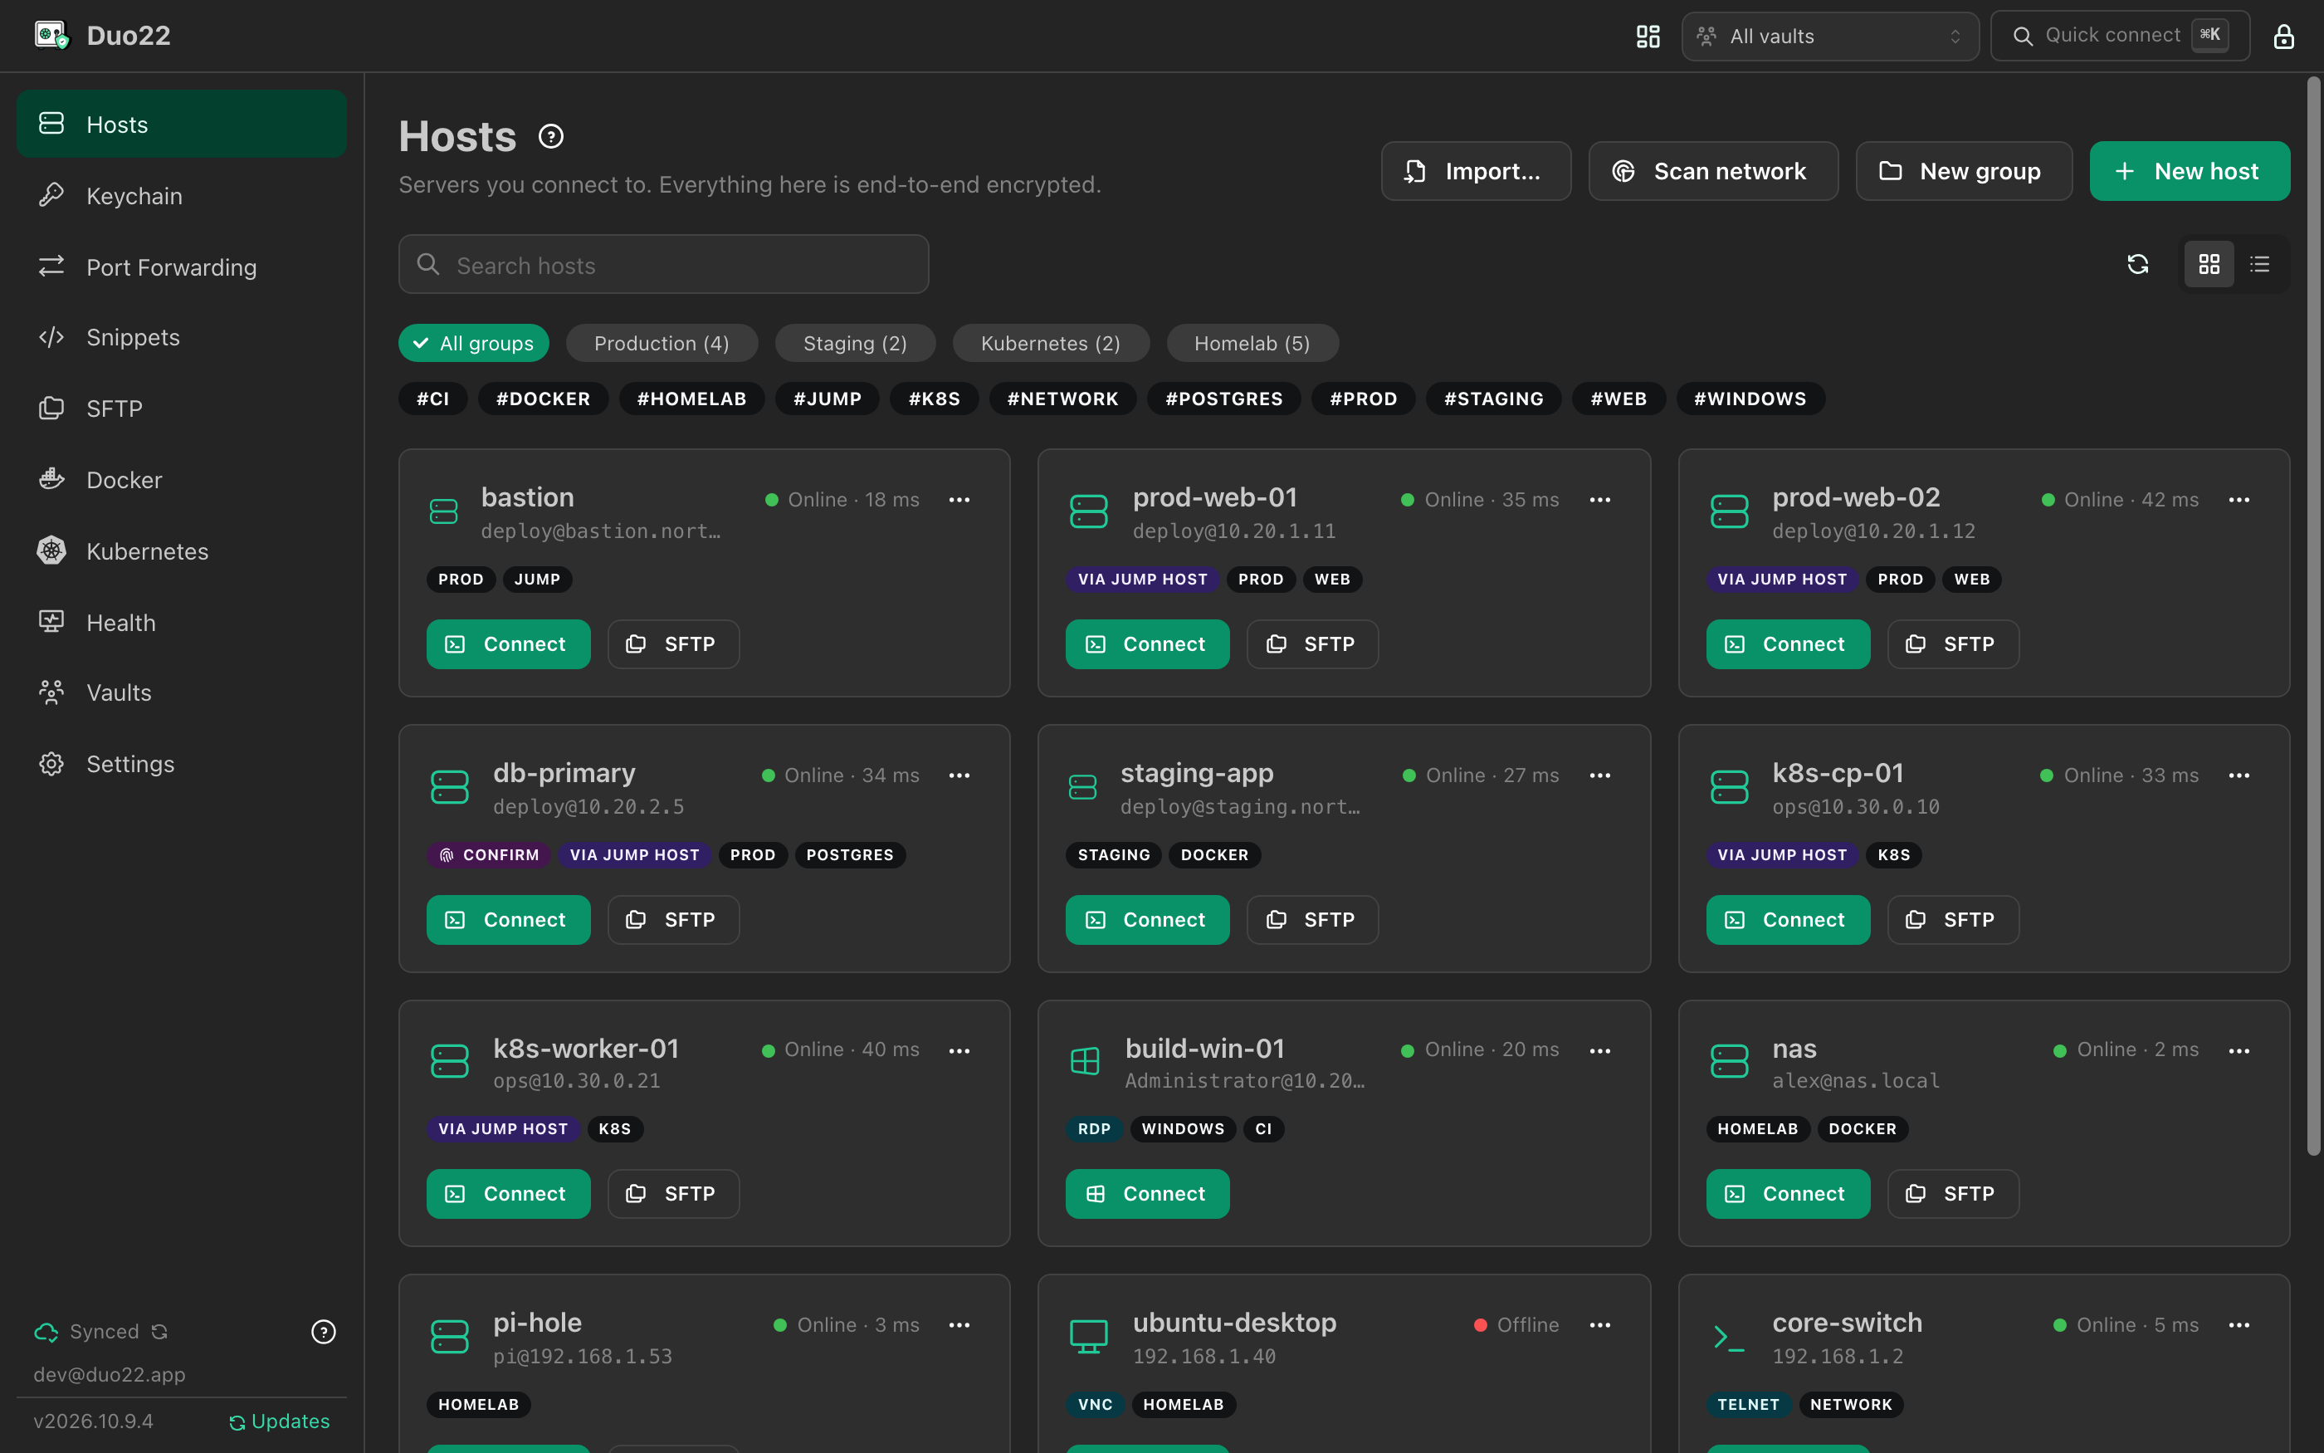
Task: Open the All vaults dropdown
Action: (1830, 37)
